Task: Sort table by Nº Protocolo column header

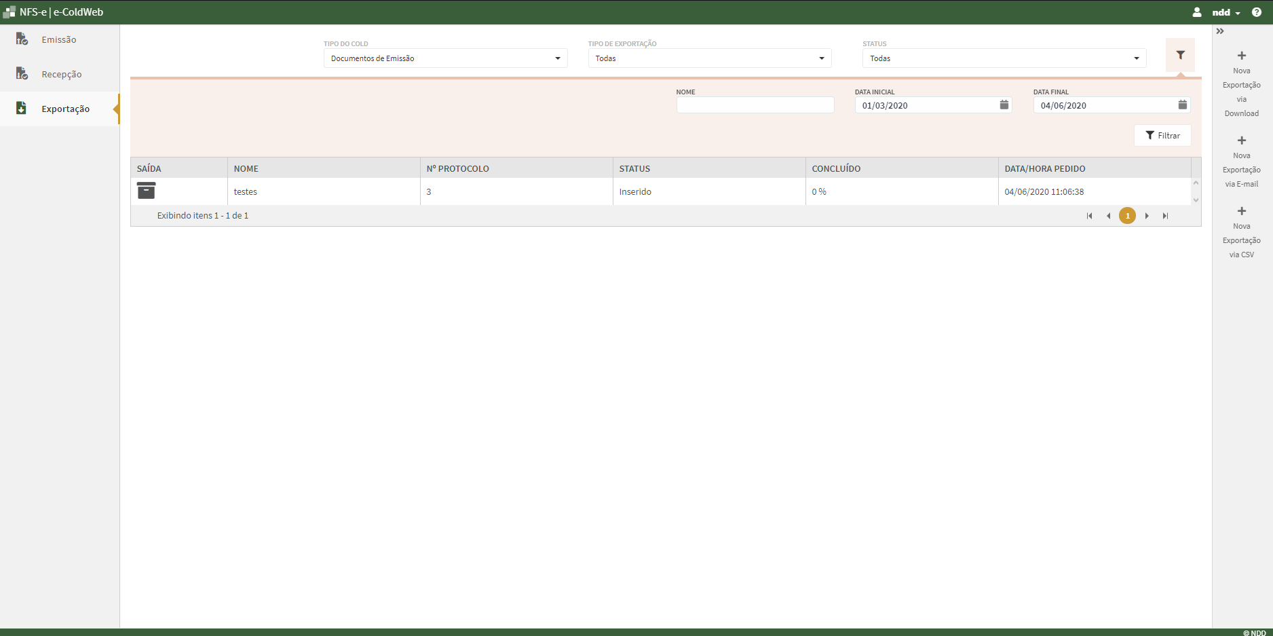Action: tap(457, 168)
